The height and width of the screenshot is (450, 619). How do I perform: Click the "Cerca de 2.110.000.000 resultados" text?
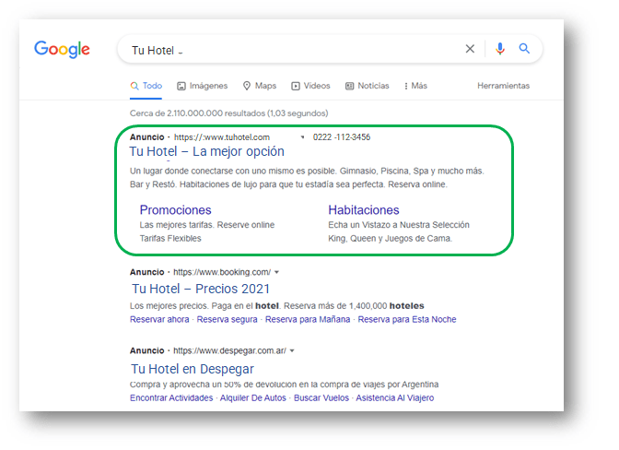point(229,113)
